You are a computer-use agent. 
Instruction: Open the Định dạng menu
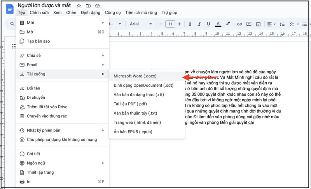[x=91, y=12]
